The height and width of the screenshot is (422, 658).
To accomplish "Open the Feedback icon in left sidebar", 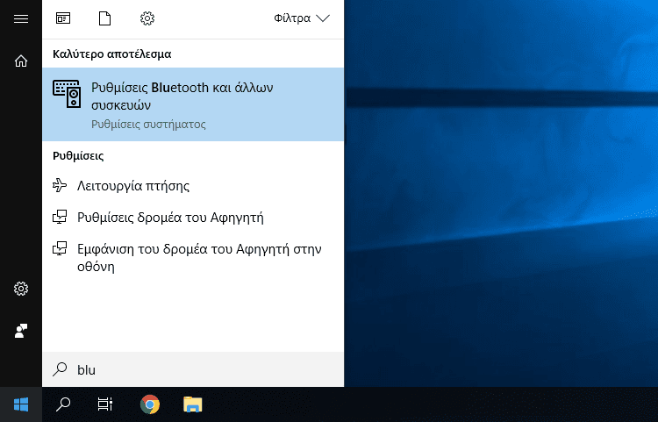I will click(21, 331).
